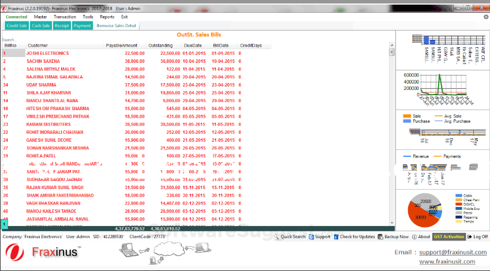Select the GANESH SUNIL DEORE row
This screenshot has height=271, width=490.
click(x=136, y=140)
